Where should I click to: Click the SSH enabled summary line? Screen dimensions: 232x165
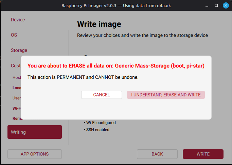[x=97, y=130]
